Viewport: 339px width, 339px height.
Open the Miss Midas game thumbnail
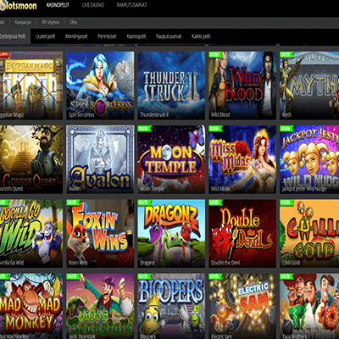(x=242, y=159)
